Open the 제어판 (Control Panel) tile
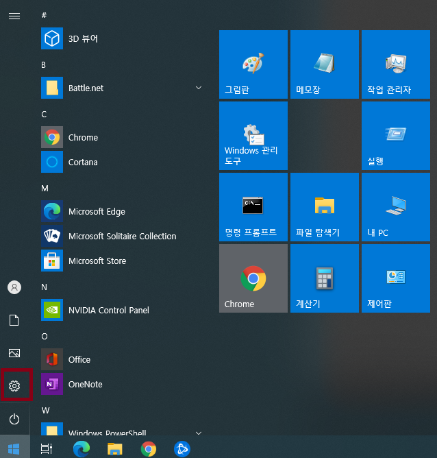Image resolution: width=437 pixels, height=458 pixels. [396, 278]
